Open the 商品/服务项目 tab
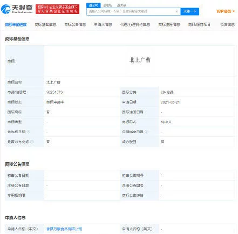Viewport: 238px width, 234px height. click(199, 25)
